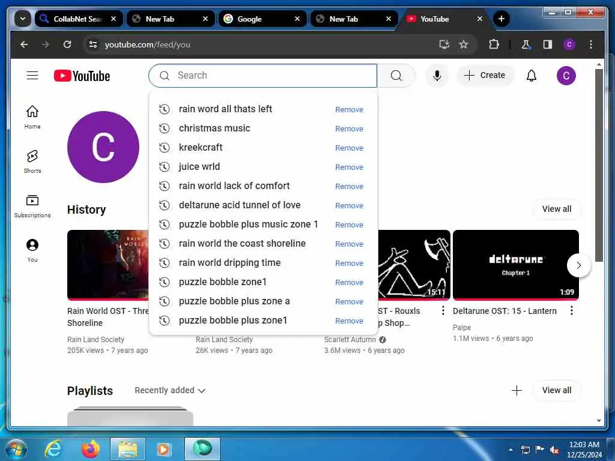Open the Rain World OST Shoreline thumbnail
The width and height of the screenshot is (615, 461).
(x=108, y=265)
